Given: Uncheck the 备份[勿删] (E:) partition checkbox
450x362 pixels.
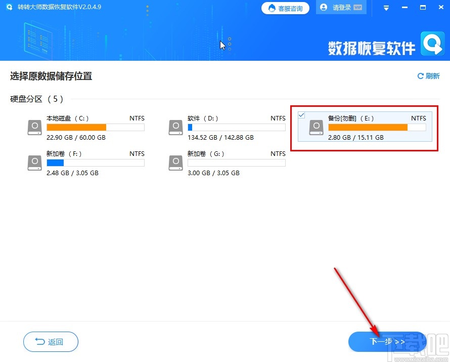Looking at the screenshot, I should pos(301,115).
